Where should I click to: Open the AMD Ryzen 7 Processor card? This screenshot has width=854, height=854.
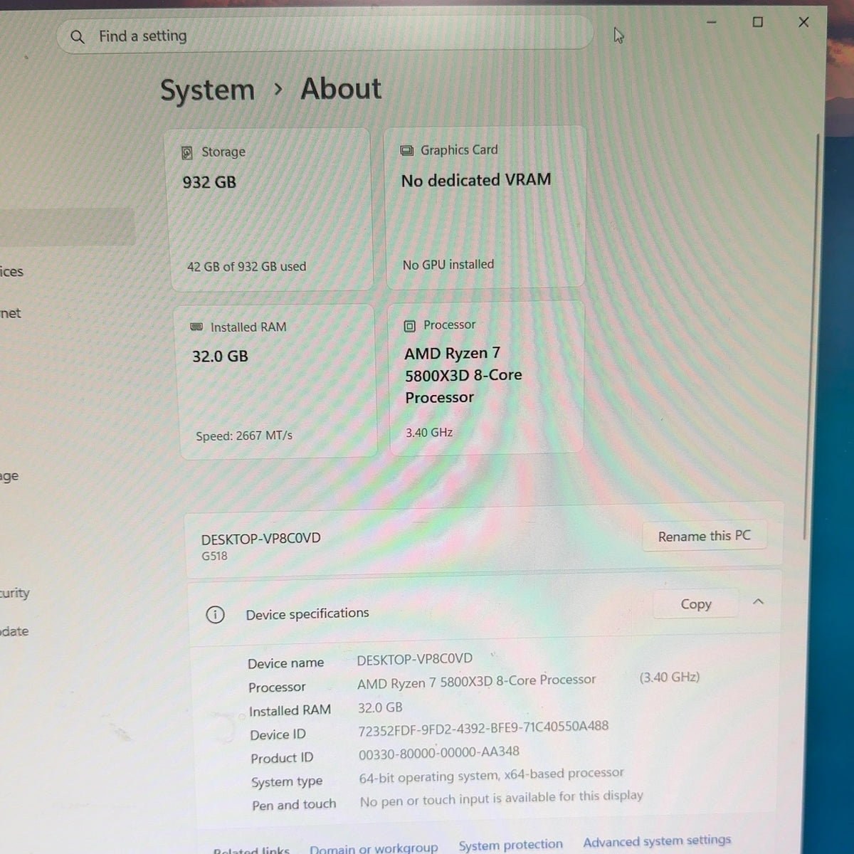(487, 379)
